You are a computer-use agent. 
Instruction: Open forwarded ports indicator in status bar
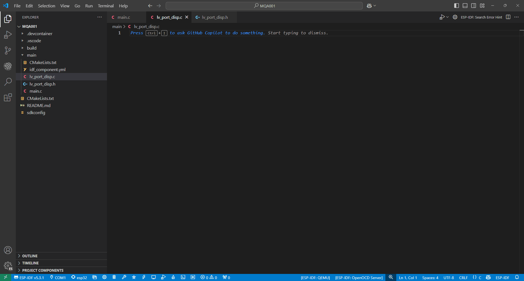pos(226,277)
